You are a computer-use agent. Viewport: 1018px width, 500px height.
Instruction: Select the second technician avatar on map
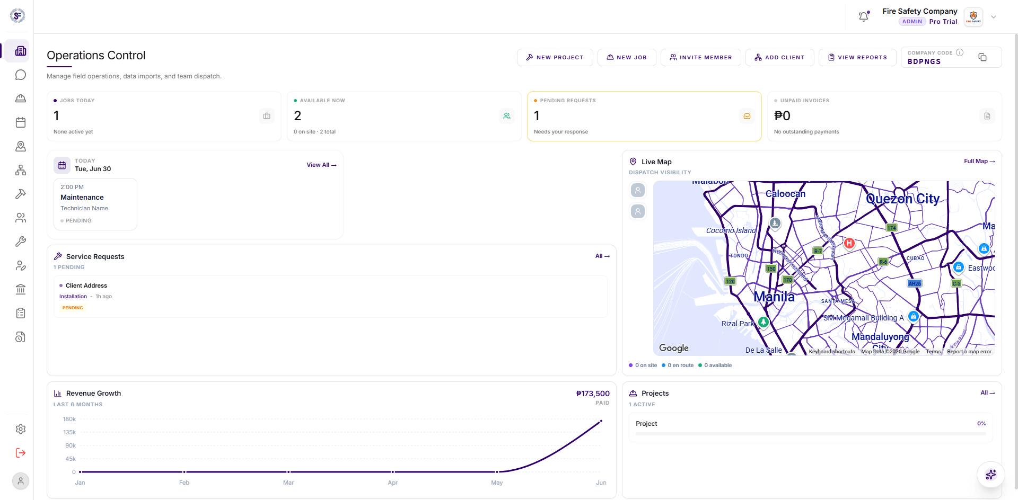(x=638, y=212)
